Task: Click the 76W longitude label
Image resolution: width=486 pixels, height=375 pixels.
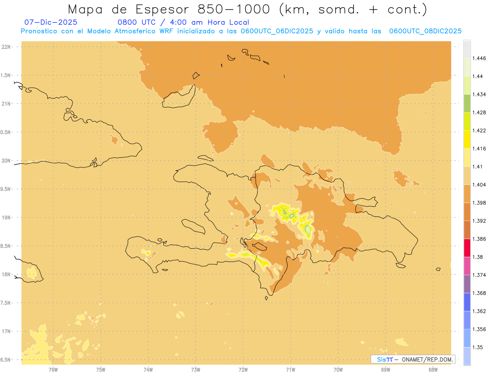Action: (53, 369)
